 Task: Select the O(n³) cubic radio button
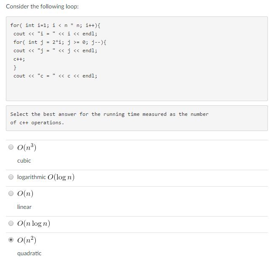11,147
